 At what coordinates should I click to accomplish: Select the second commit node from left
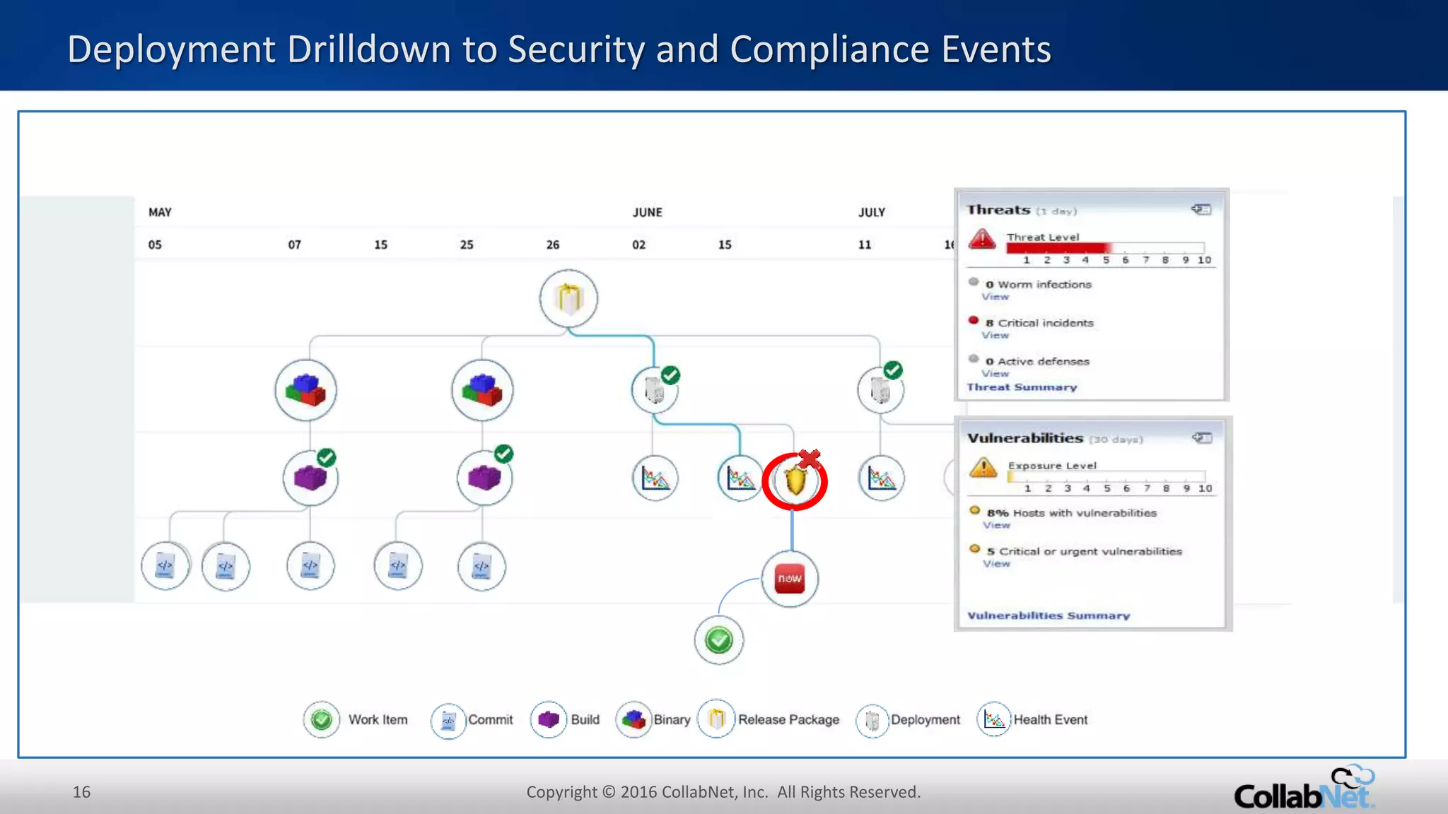click(226, 566)
